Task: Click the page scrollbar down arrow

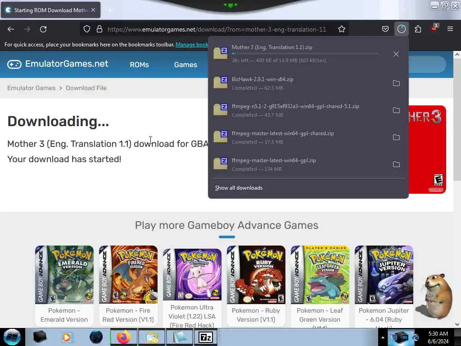Action: point(457,324)
